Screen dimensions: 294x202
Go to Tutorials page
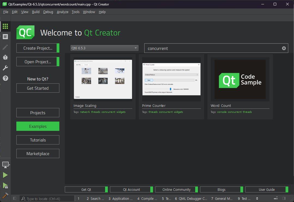(38, 140)
